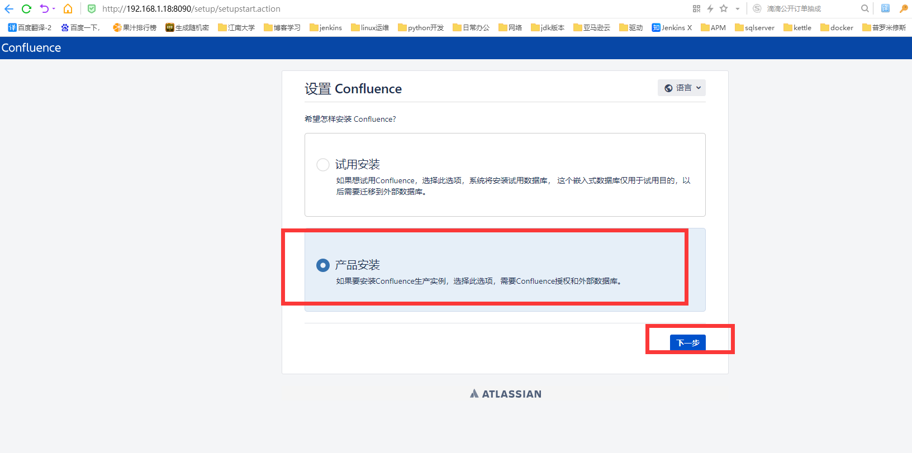Open the blue translate toolbar icon
Viewport: 912px width, 453px height.
[885, 8]
